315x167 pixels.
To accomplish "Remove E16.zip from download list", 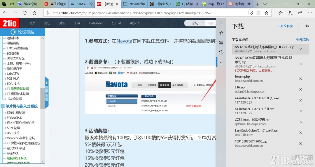I will (x=300, y=89).
